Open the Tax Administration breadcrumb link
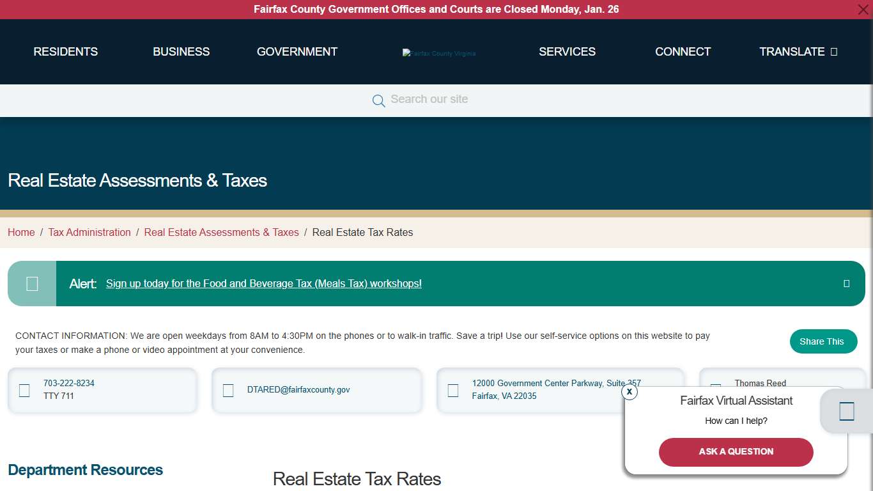 (89, 232)
